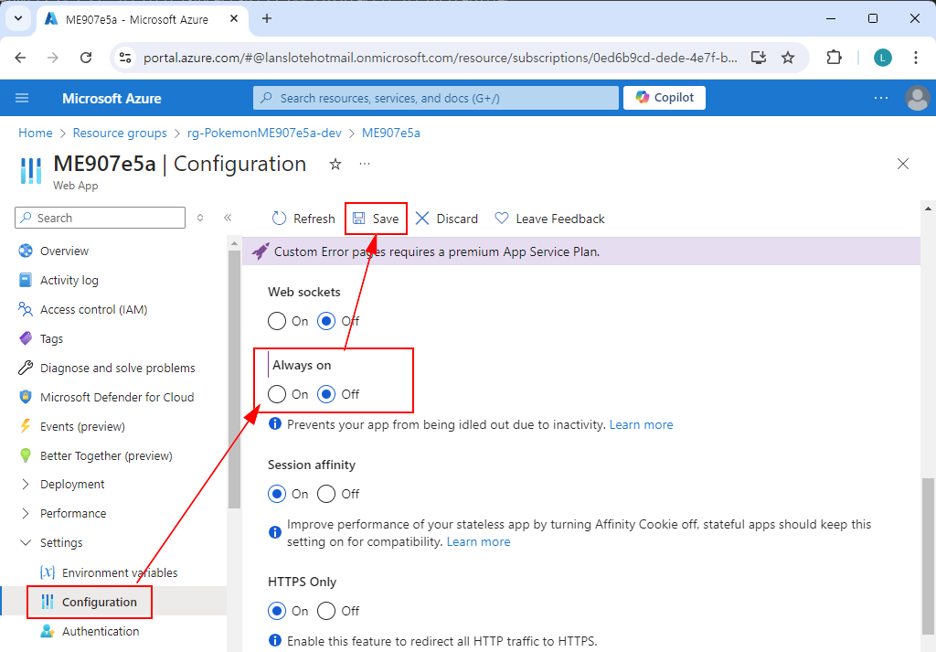Favorite the ME907e5a Configuration page star
Screen dimensions: 936x652
[335, 164]
